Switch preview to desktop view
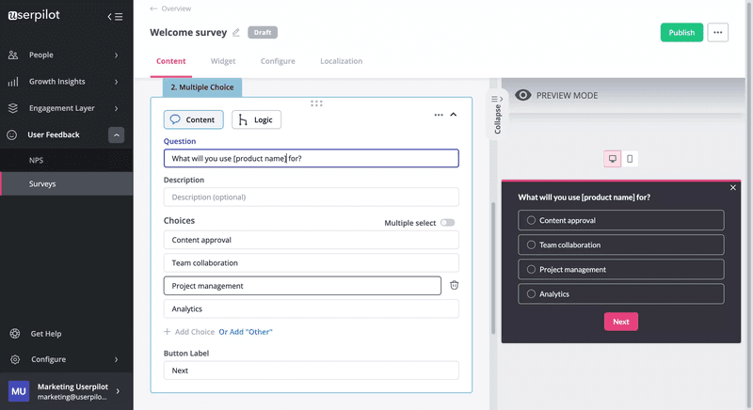This screenshot has width=753, height=410. click(x=613, y=159)
